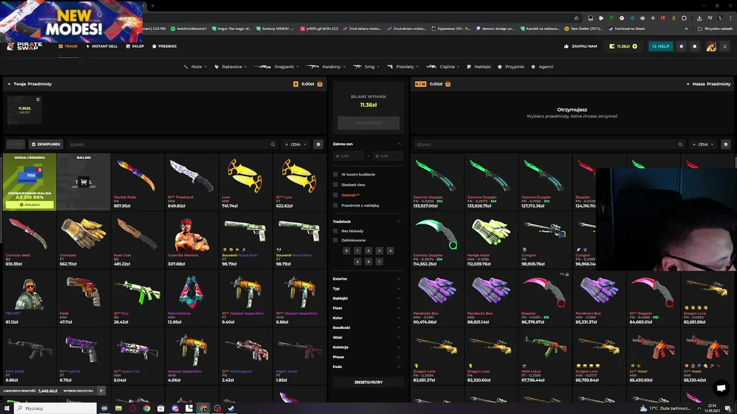Click the Zresetuj Filtry button

coord(368,382)
